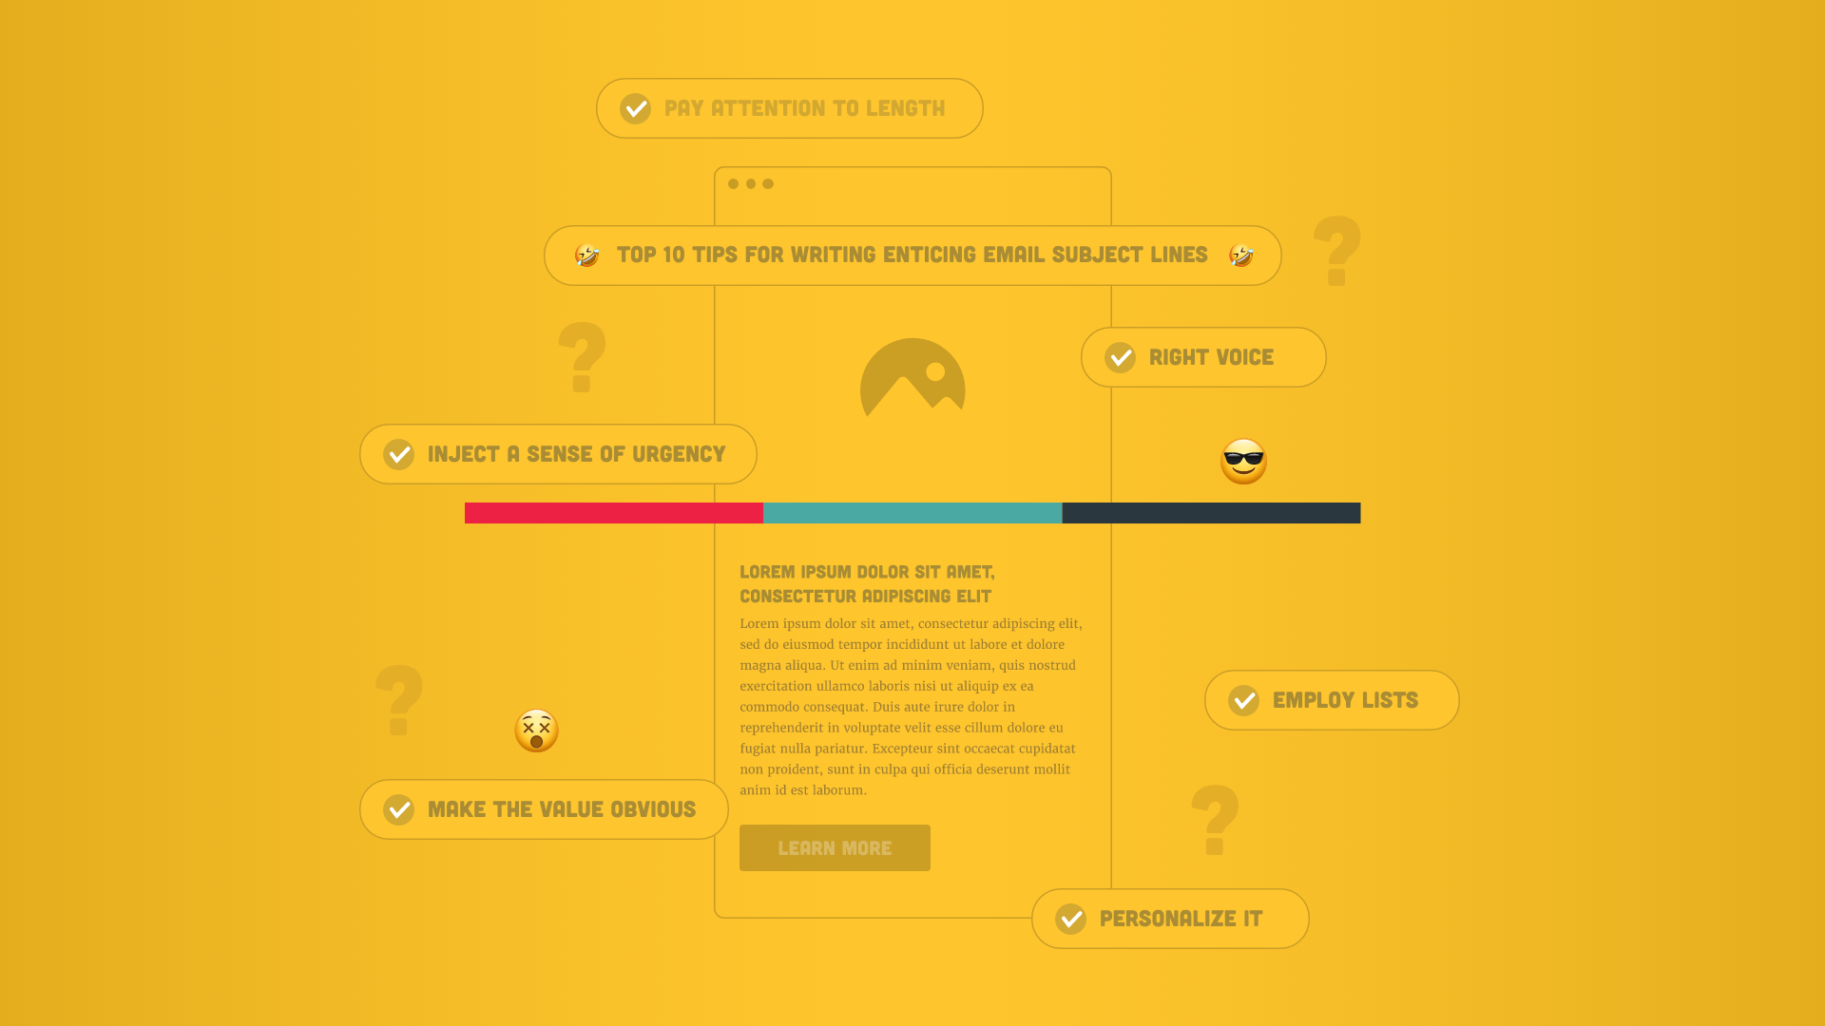Click the party popper icon left of title

point(585,255)
